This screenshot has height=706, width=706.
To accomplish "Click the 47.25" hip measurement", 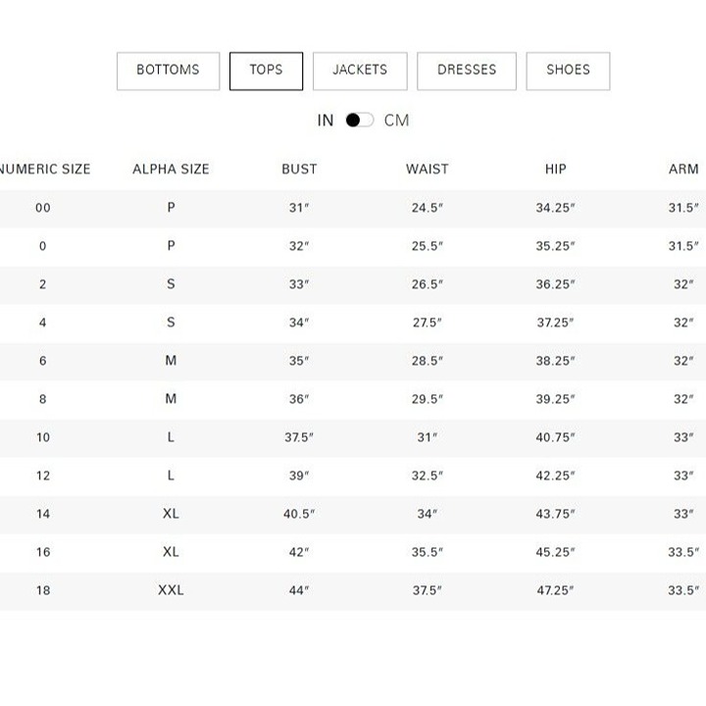I will 555,590.
